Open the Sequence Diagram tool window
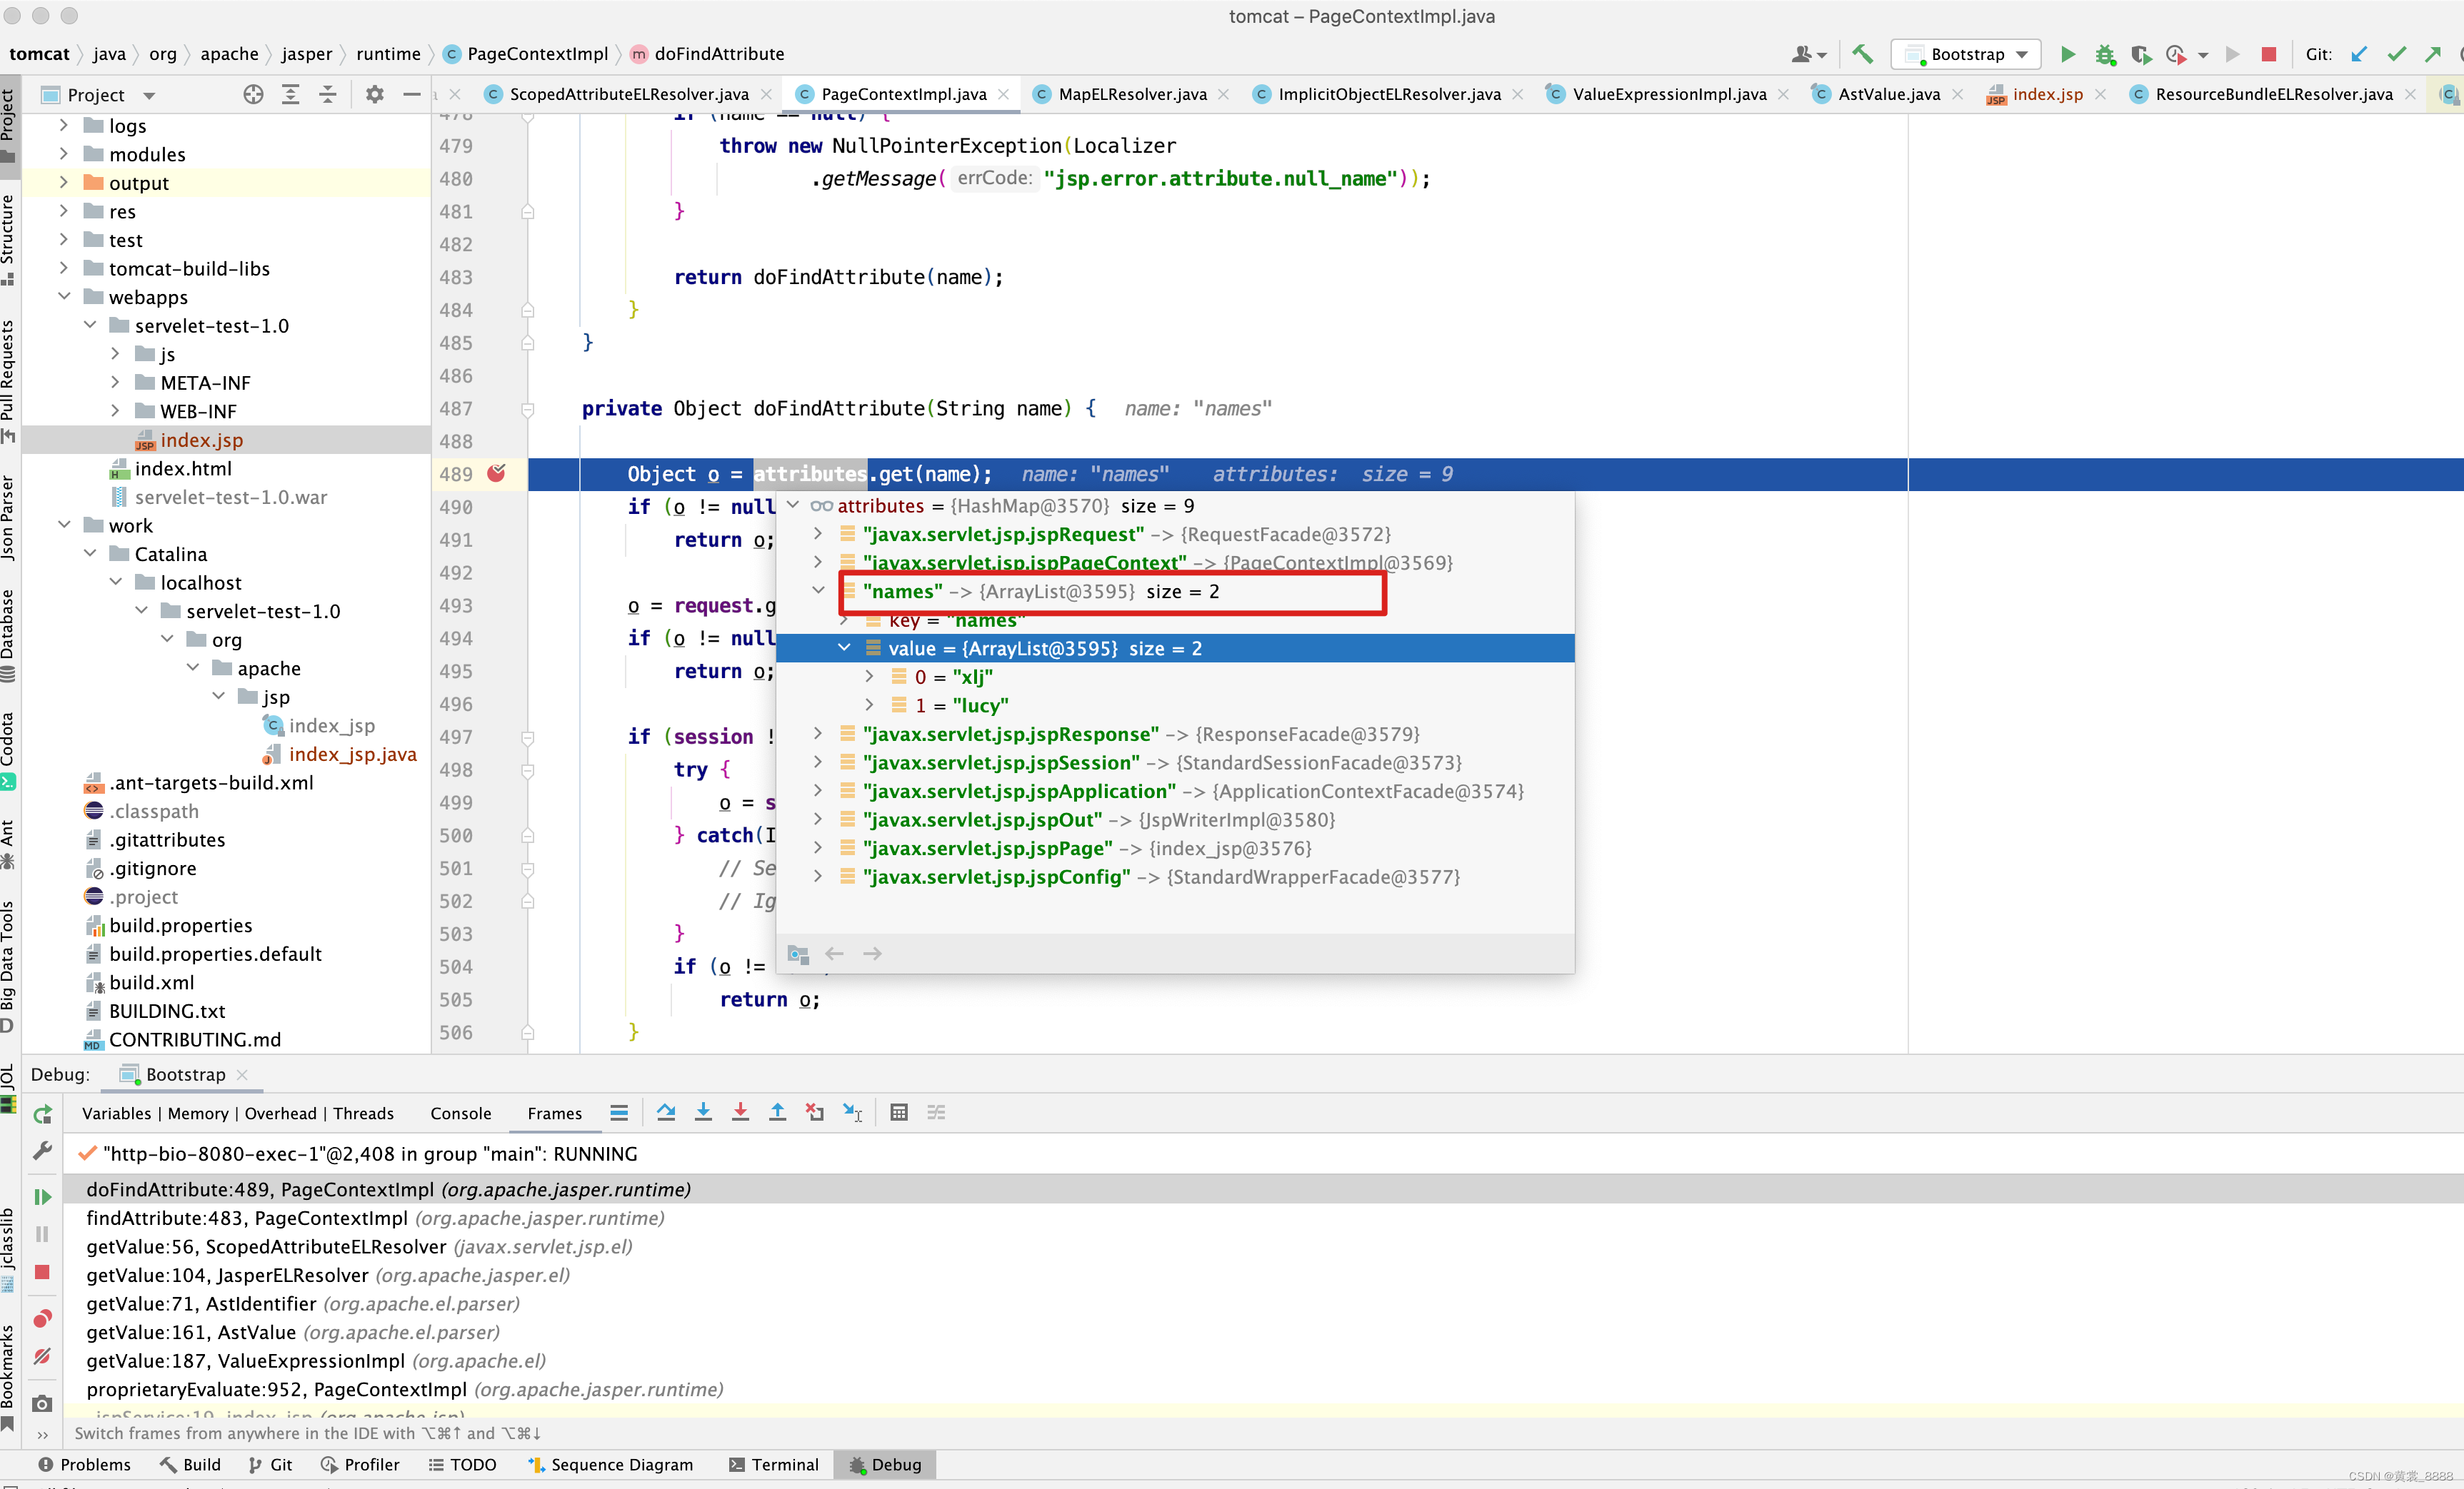2464x1489 pixels. point(610,1464)
